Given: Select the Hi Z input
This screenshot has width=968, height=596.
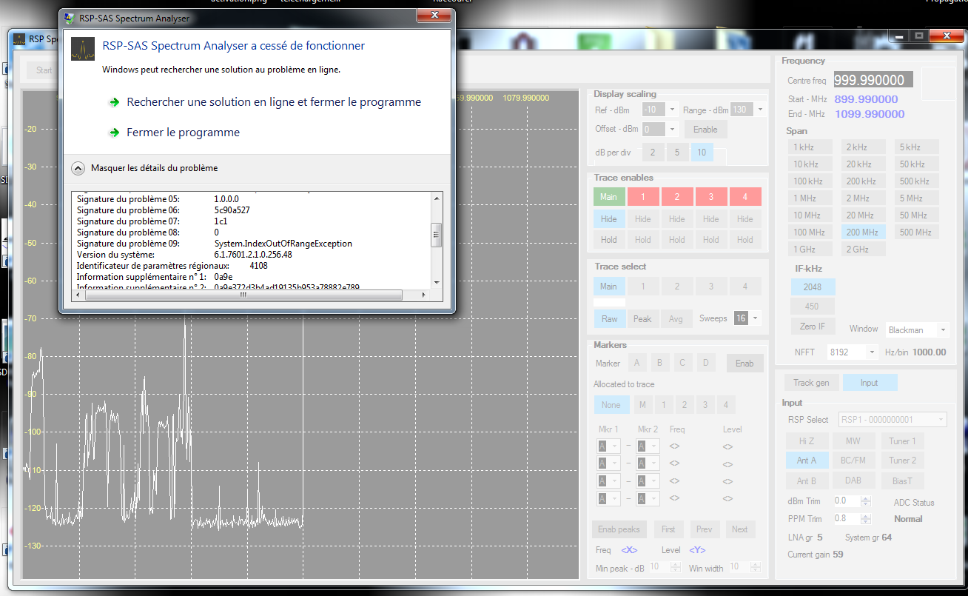Looking at the screenshot, I should (807, 441).
